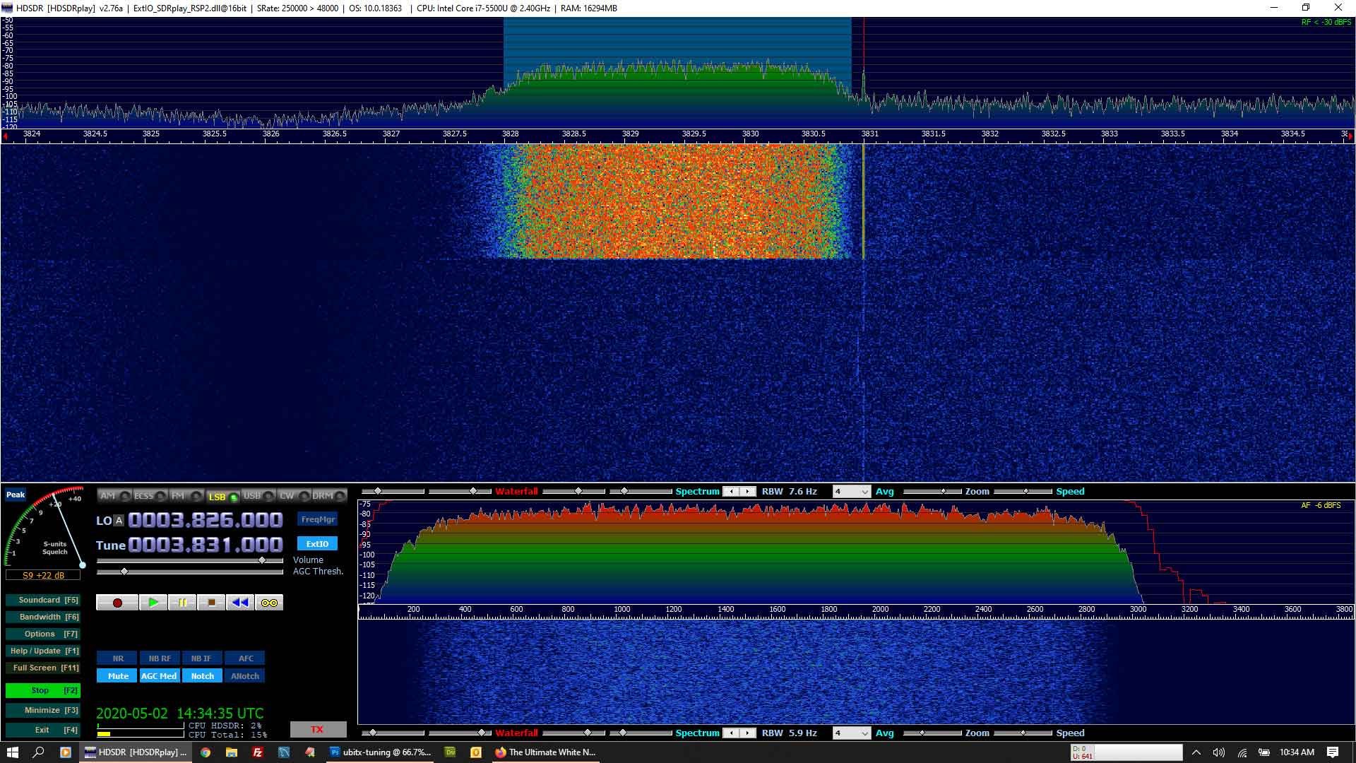Toggle the Mute button
Image resolution: width=1356 pixels, height=763 pixels.
[118, 676]
